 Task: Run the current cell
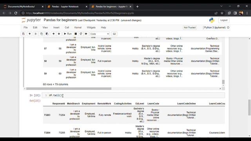[68, 34]
